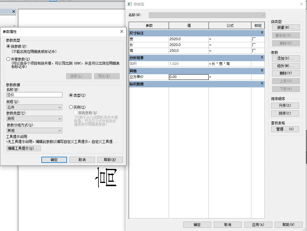Collapse the 分析结果 group

[x=262, y=57]
